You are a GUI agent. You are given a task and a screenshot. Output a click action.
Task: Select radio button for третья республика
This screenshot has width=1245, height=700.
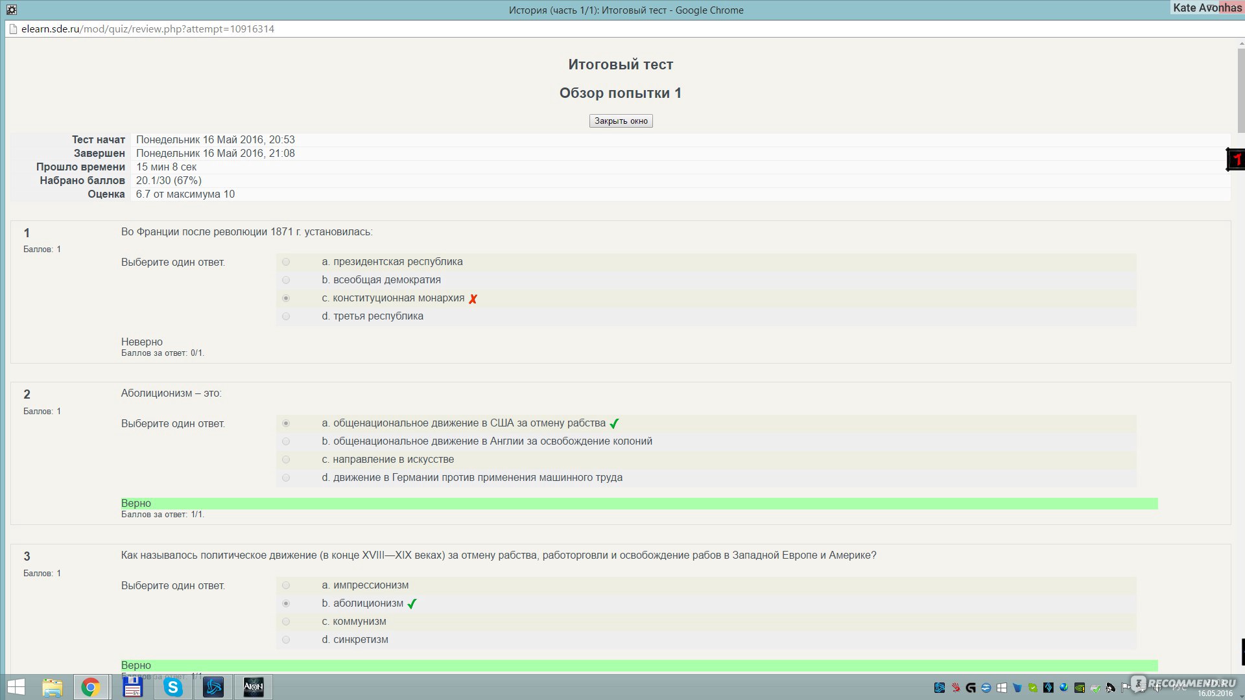tap(286, 316)
